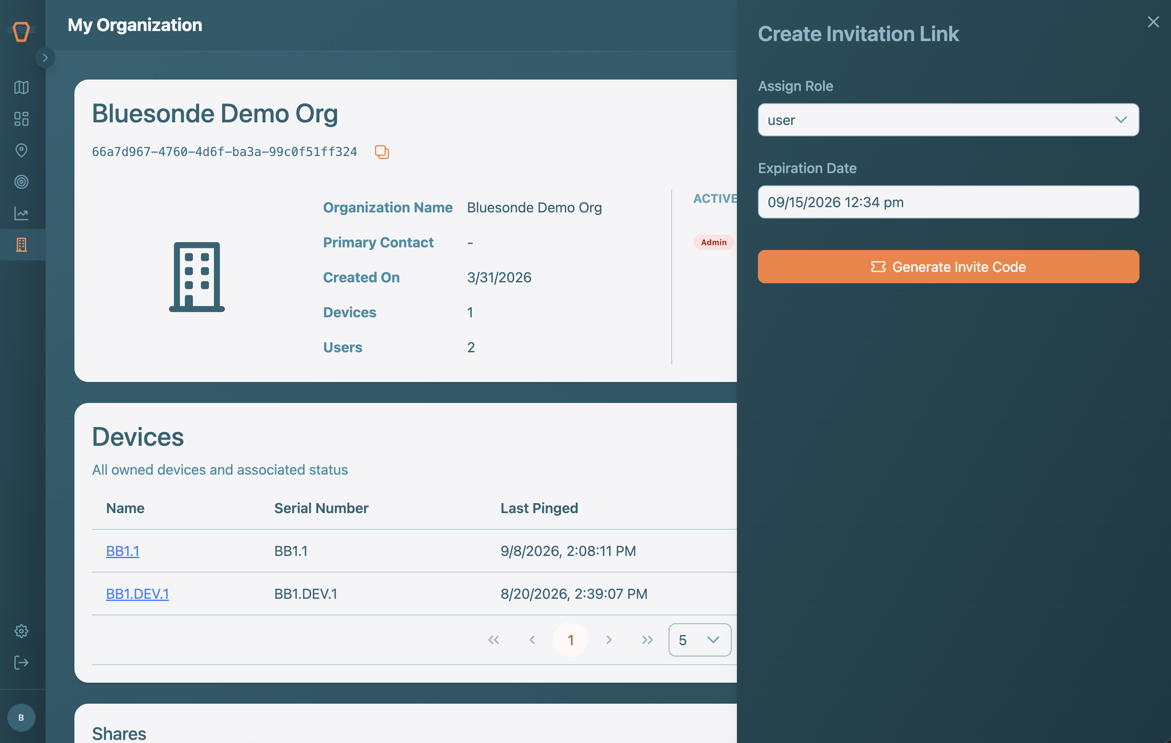Copy the organization ID to clipboard
The width and height of the screenshot is (1171, 743).
[x=382, y=152]
